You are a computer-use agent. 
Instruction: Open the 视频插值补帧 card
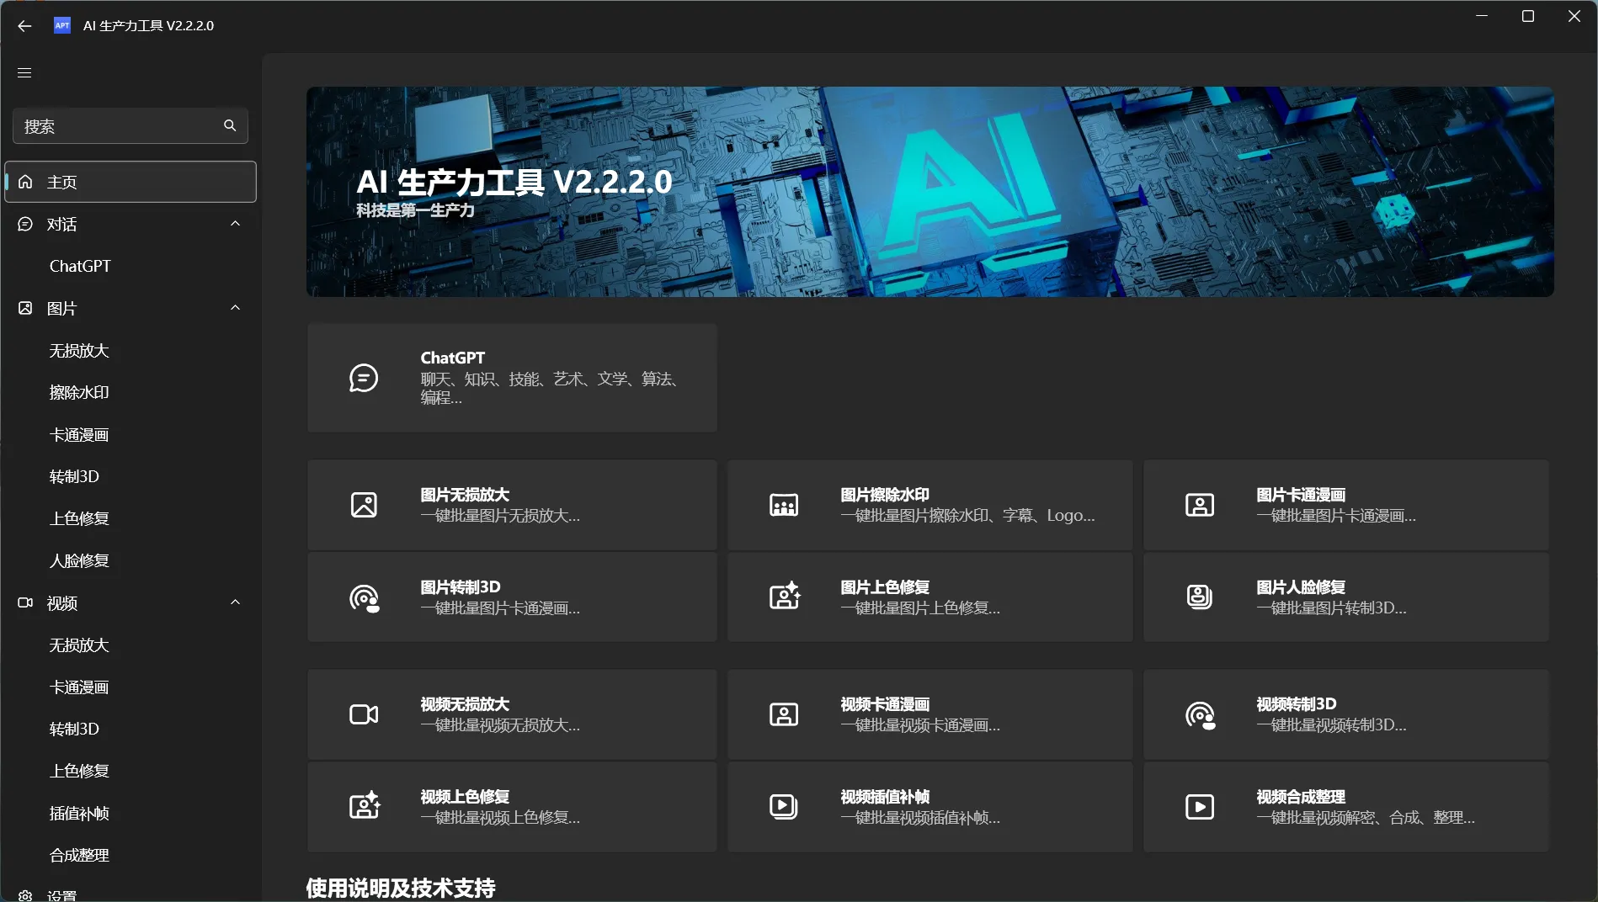930,807
